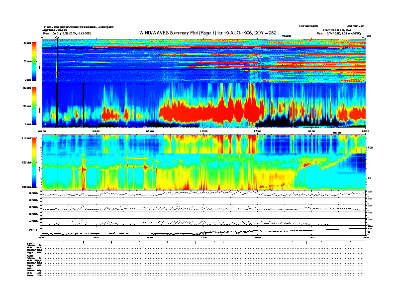Viewport: 394px width, 305px height.
Task: Click the RAD1 spectrogram panel
Action: coord(204,106)
